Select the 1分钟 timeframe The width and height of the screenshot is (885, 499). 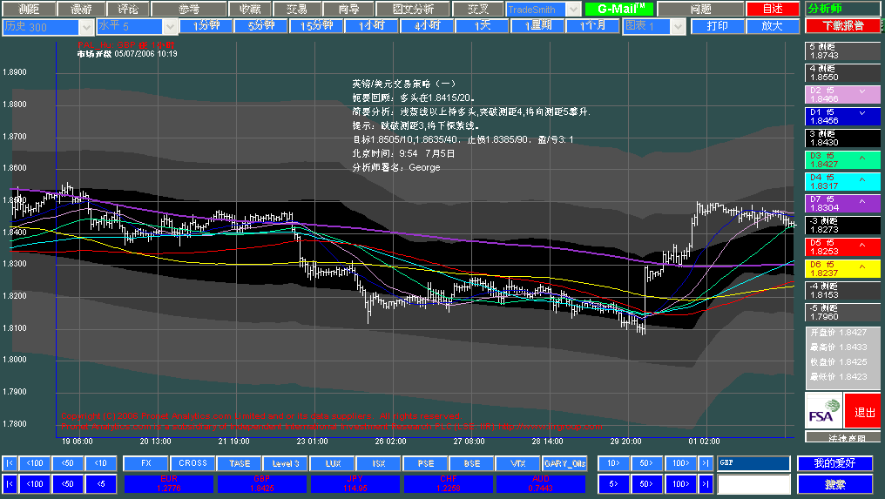coord(206,26)
